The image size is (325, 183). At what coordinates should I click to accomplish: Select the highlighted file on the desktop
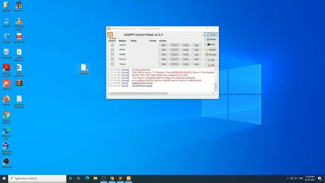click(83, 69)
